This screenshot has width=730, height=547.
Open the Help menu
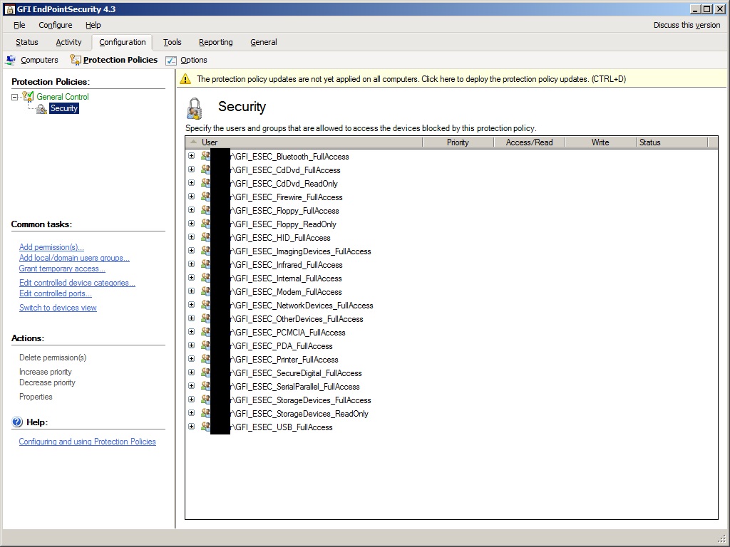pyautogui.click(x=93, y=25)
